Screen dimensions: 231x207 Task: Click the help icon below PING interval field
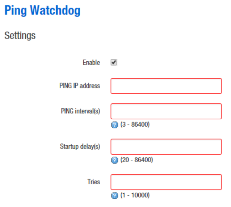pyautogui.click(x=115, y=125)
